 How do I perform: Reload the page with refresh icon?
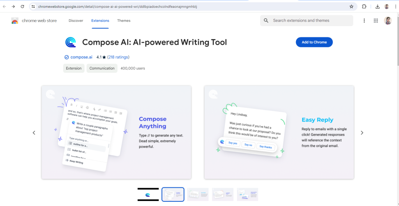pos(22,7)
